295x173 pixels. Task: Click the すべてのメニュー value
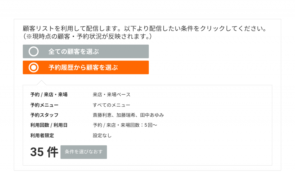click(111, 105)
